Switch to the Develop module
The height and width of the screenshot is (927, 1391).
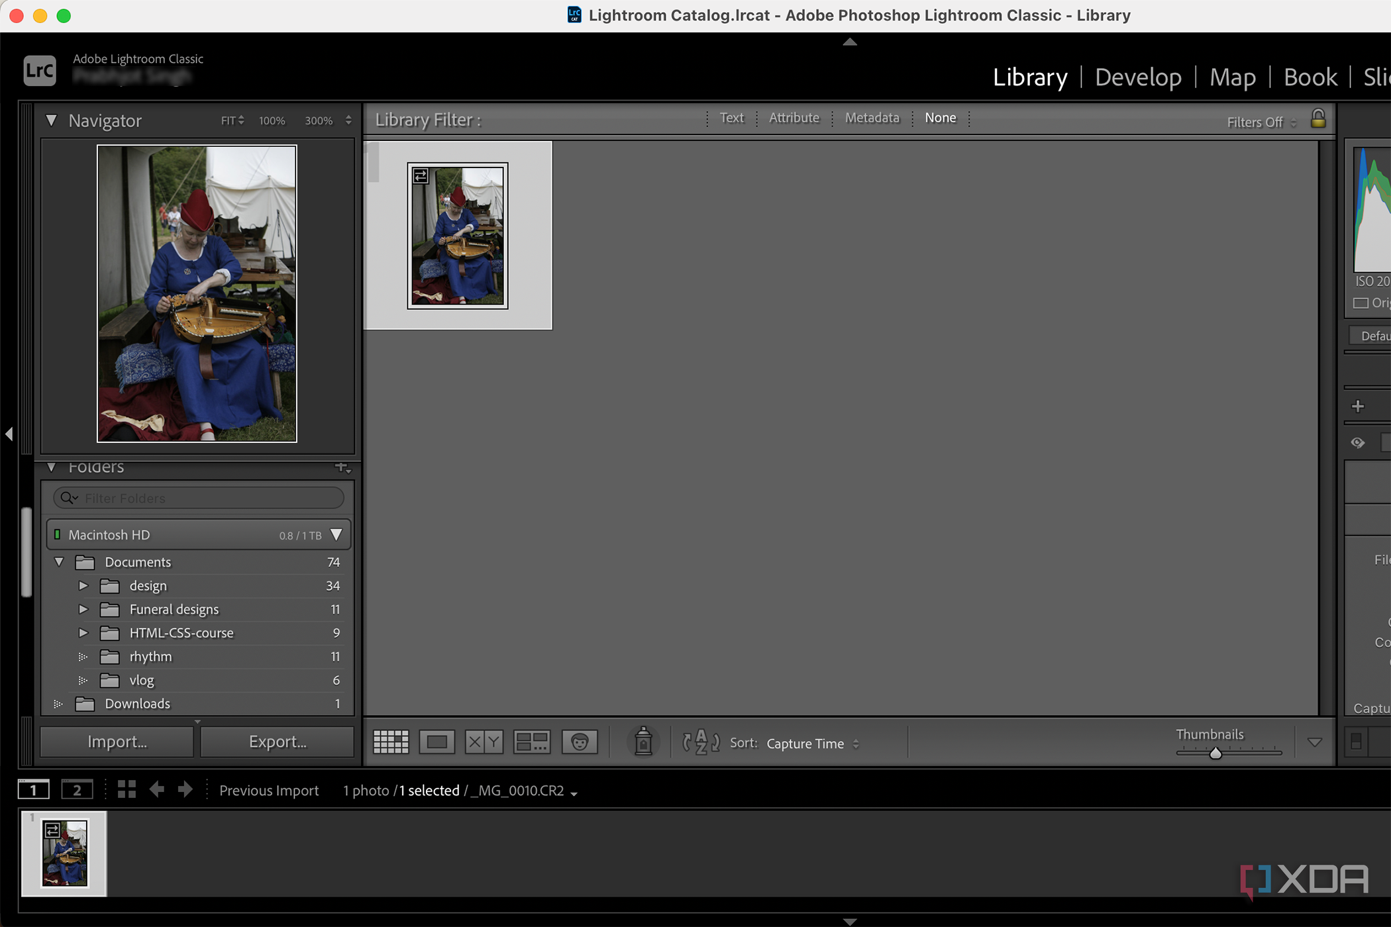click(x=1138, y=77)
